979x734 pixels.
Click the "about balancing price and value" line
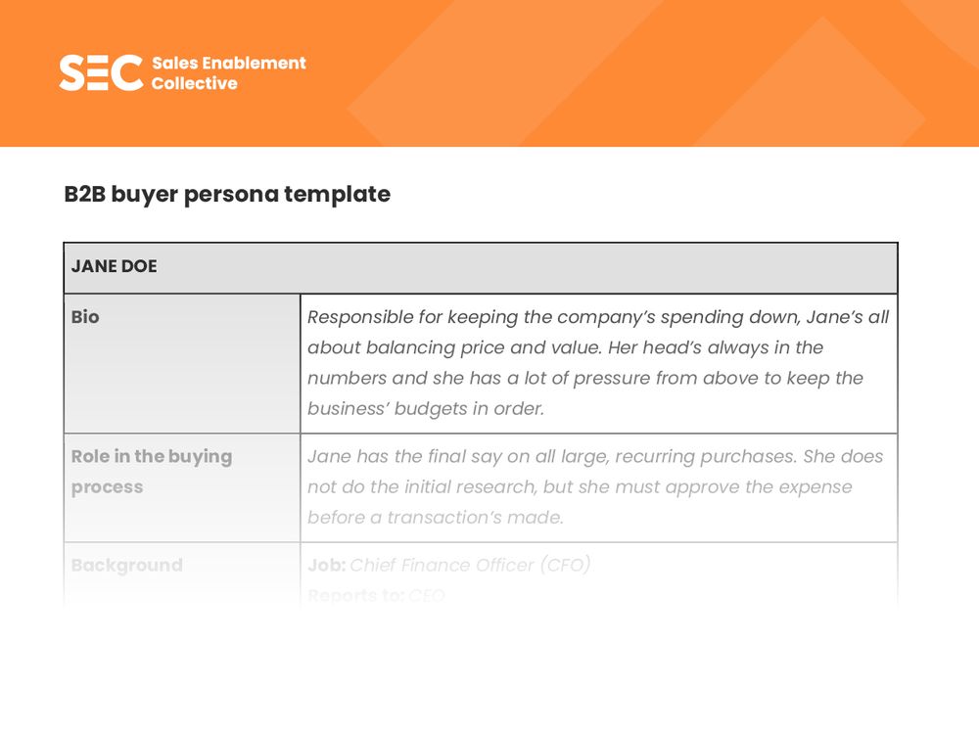[565, 347]
